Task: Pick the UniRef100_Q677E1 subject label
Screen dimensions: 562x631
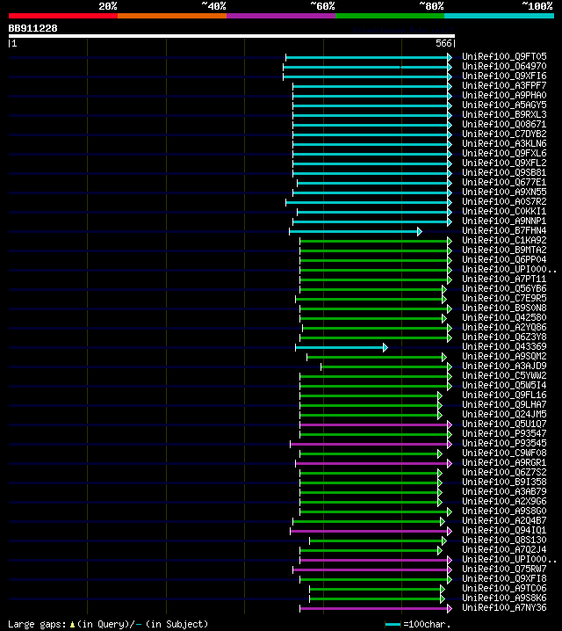Action: (504, 182)
